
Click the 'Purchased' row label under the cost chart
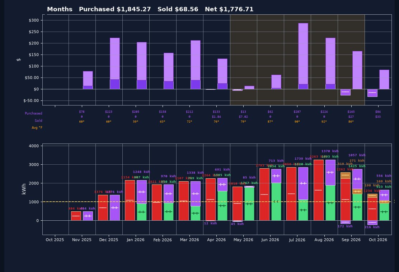click(33, 113)
